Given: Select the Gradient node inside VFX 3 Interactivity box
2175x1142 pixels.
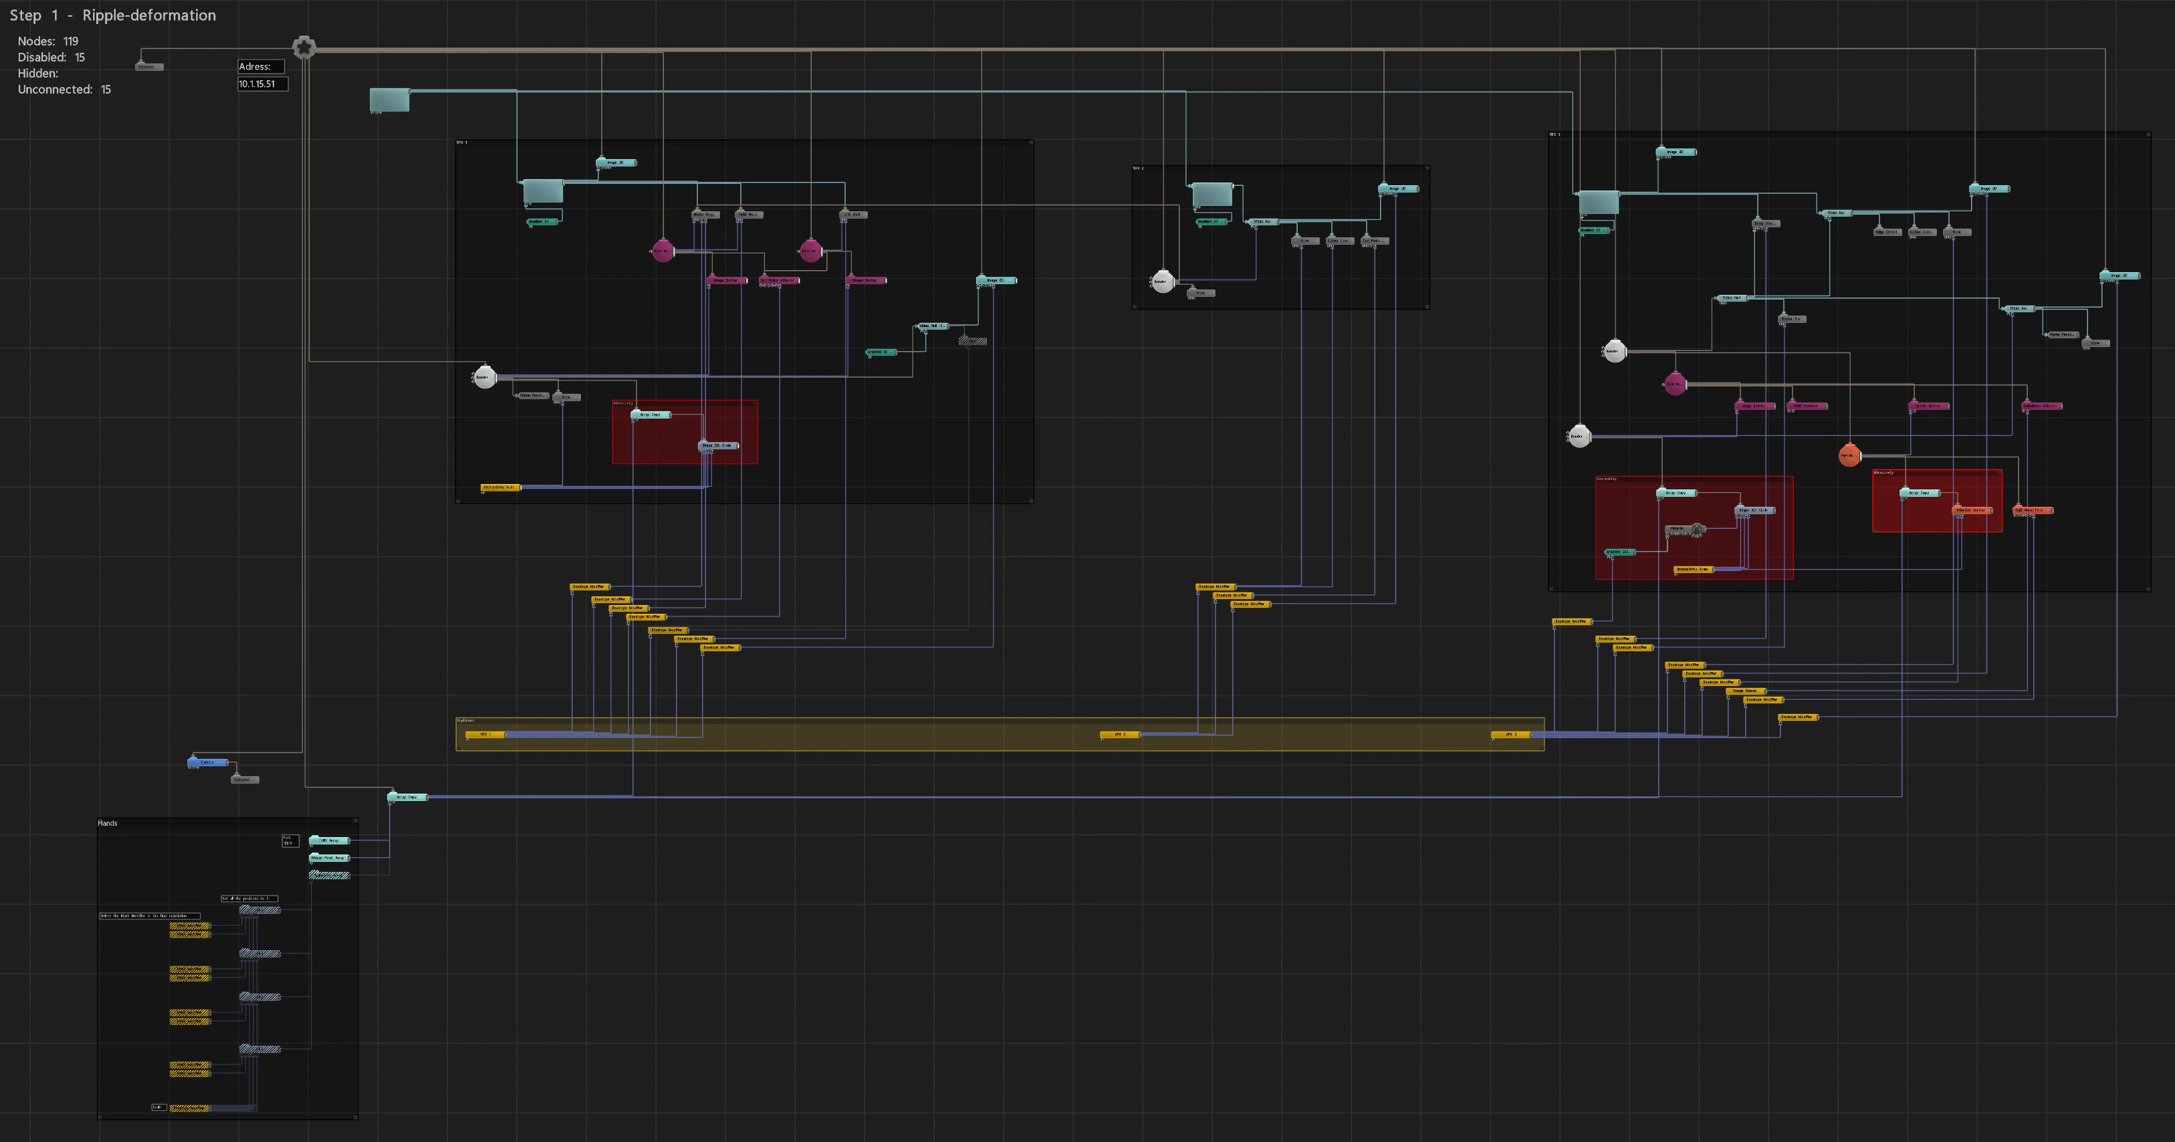Looking at the screenshot, I should point(1620,552).
